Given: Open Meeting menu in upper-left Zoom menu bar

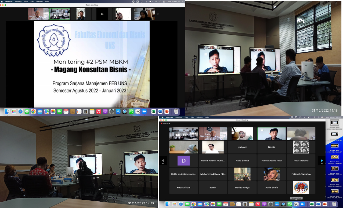Looking at the screenshot, I should [x=18, y=2].
